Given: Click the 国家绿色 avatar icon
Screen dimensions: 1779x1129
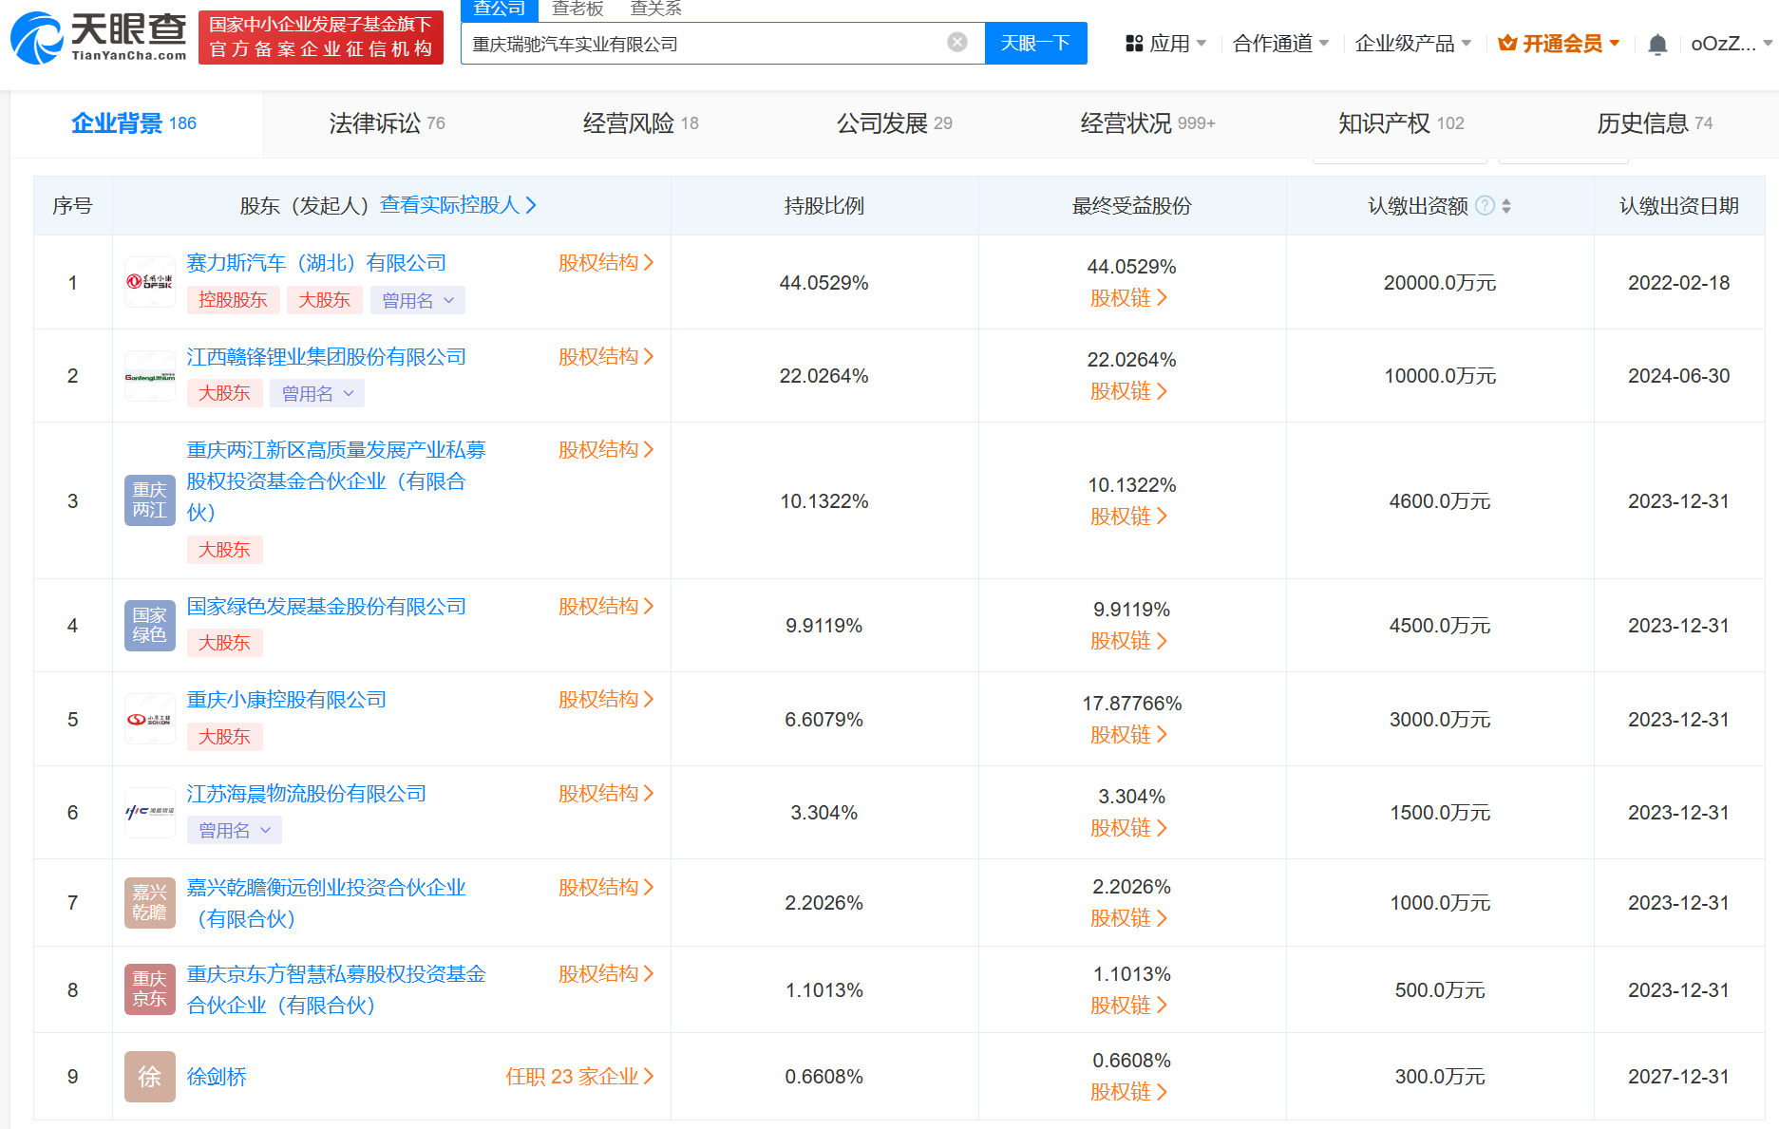Looking at the screenshot, I should pyautogui.click(x=150, y=625).
